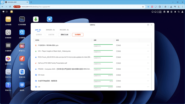Click the 清除已完成 button

64,35
